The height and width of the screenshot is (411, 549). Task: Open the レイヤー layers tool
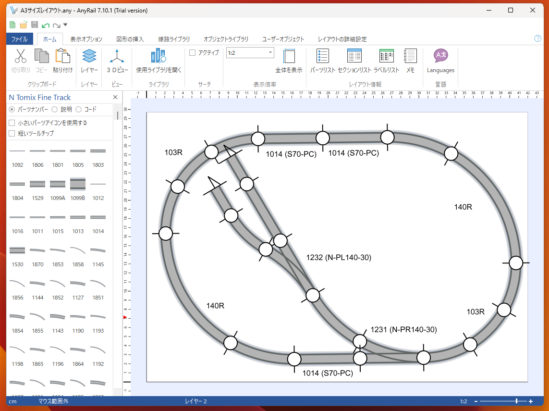pyautogui.click(x=89, y=61)
